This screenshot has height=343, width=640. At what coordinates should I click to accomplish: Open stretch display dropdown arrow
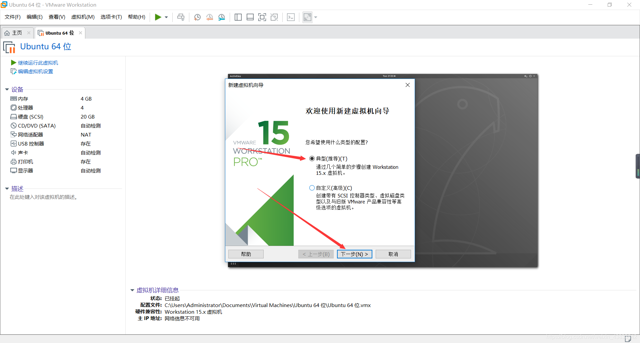pos(316,17)
